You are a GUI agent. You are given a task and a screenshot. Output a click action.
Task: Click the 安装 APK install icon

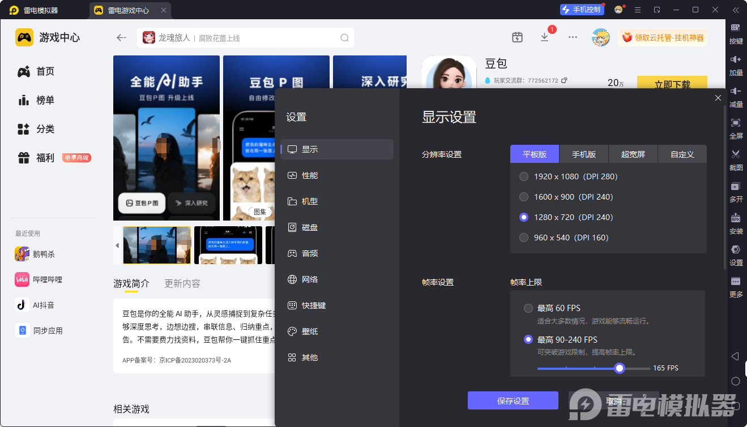pyautogui.click(x=736, y=218)
